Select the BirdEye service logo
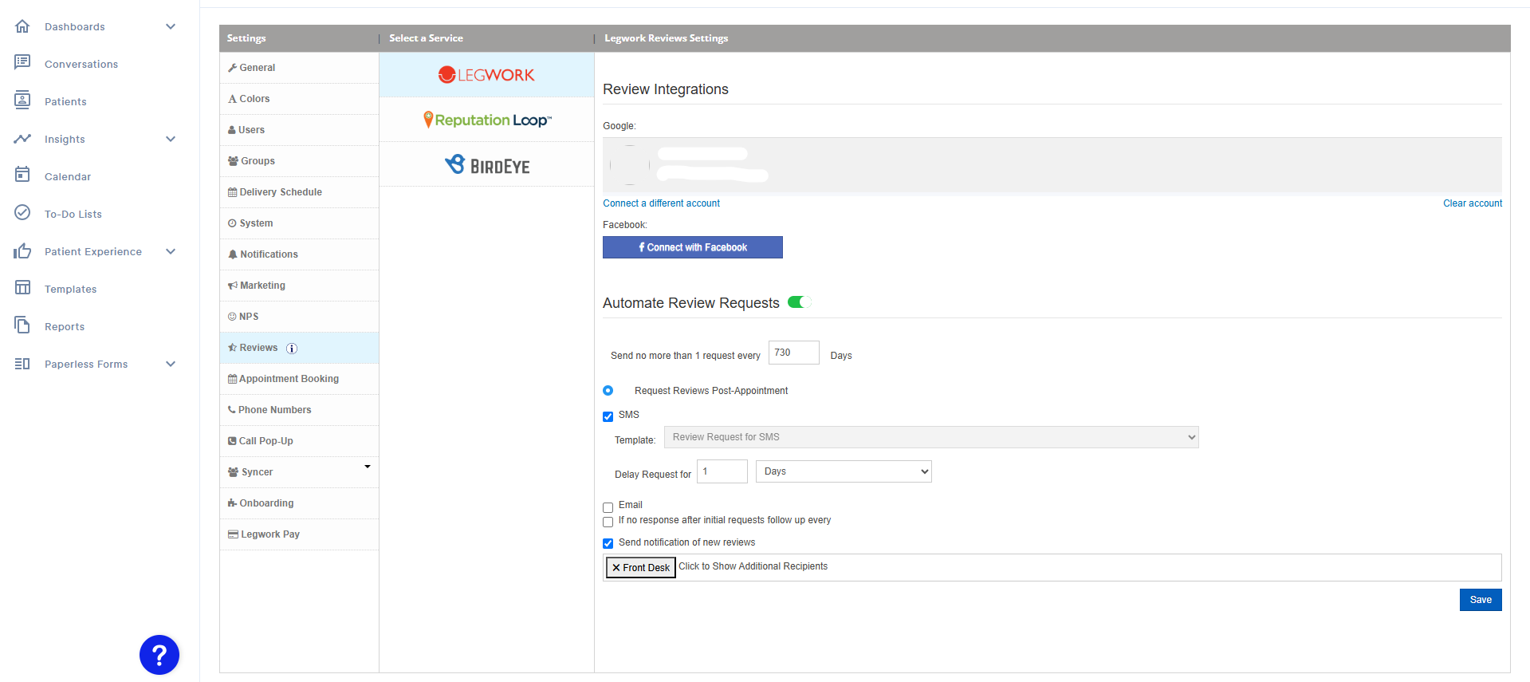The image size is (1530, 682). (487, 164)
